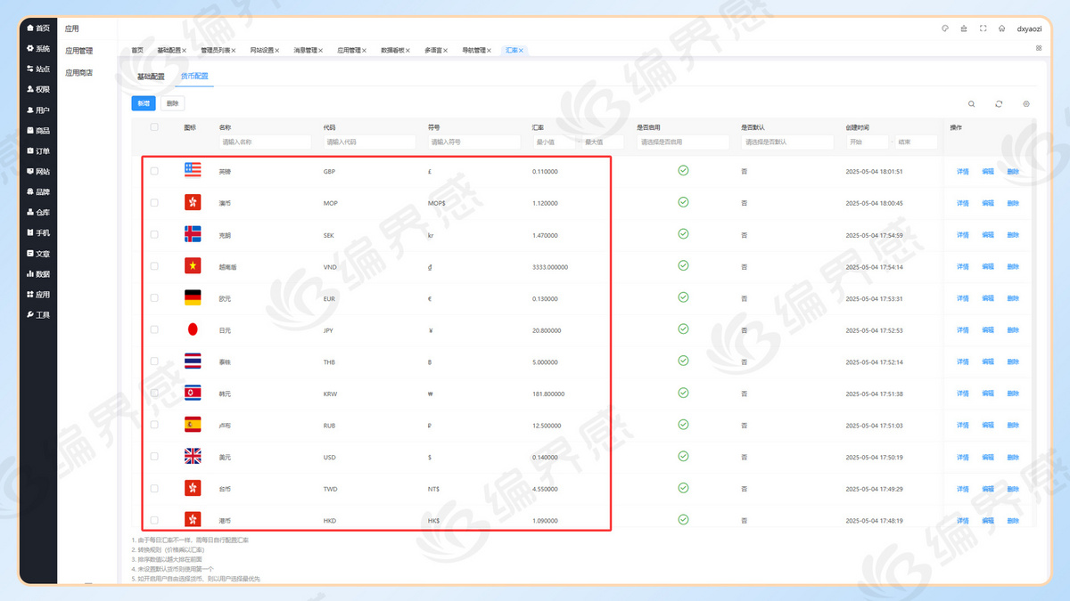1070x601 pixels.
Task: Click the clear-cache icon next to the palette
Action: click(x=964, y=28)
